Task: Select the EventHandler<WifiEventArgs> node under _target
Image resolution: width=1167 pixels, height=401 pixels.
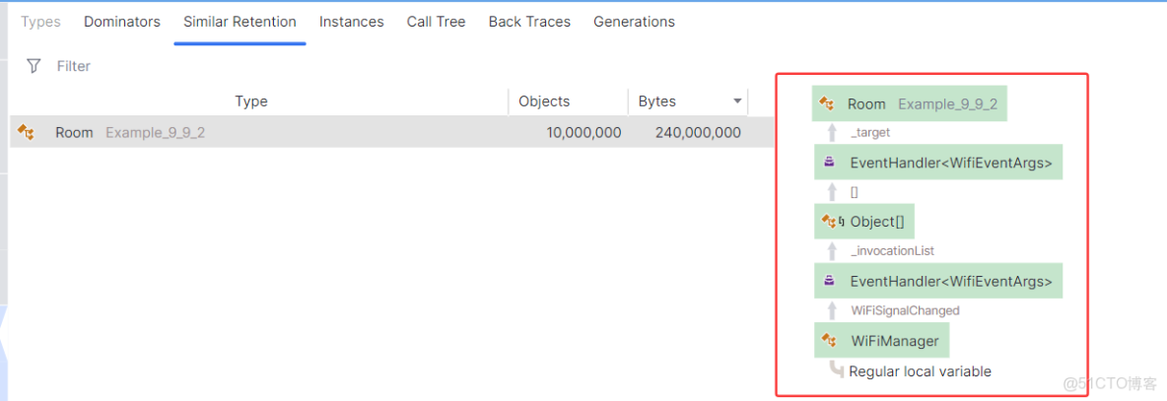Action: click(938, 163)
